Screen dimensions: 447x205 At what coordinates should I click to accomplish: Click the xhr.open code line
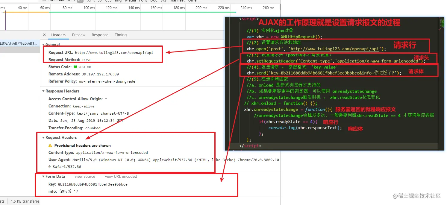point(316,49)
